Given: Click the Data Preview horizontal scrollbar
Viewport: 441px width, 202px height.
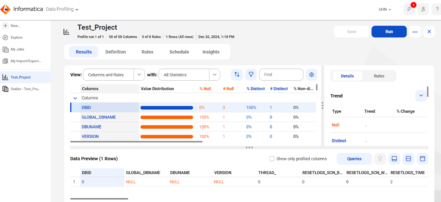Looking at the screenshot, I should tap(99, 199).
